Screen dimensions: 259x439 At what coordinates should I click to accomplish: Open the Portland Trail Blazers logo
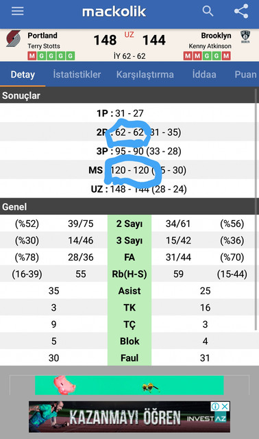[14, 38]
